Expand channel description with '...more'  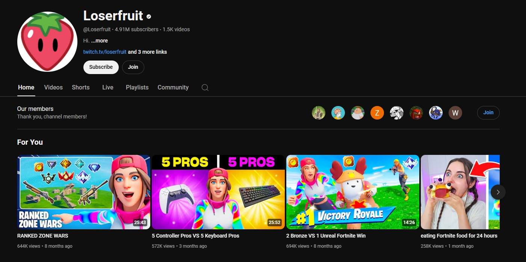tap(100, 41)
